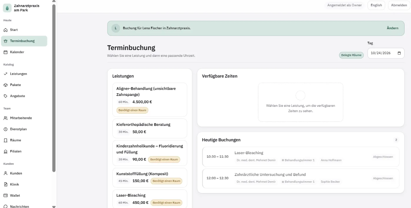Click the Benötigt einen Raum badge under Aligner-Behandlung
Image resolution: width=411 pixels, height=208 pixels.
click(x=132, y=110)
